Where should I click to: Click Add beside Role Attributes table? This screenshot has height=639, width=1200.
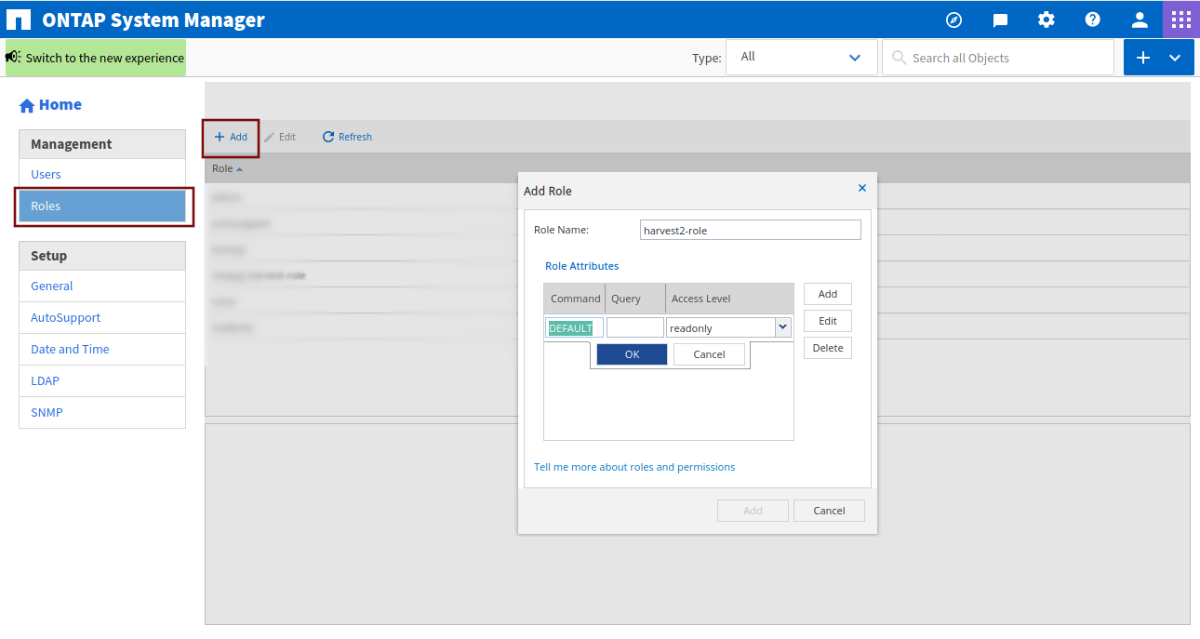[x=828, y=294]
